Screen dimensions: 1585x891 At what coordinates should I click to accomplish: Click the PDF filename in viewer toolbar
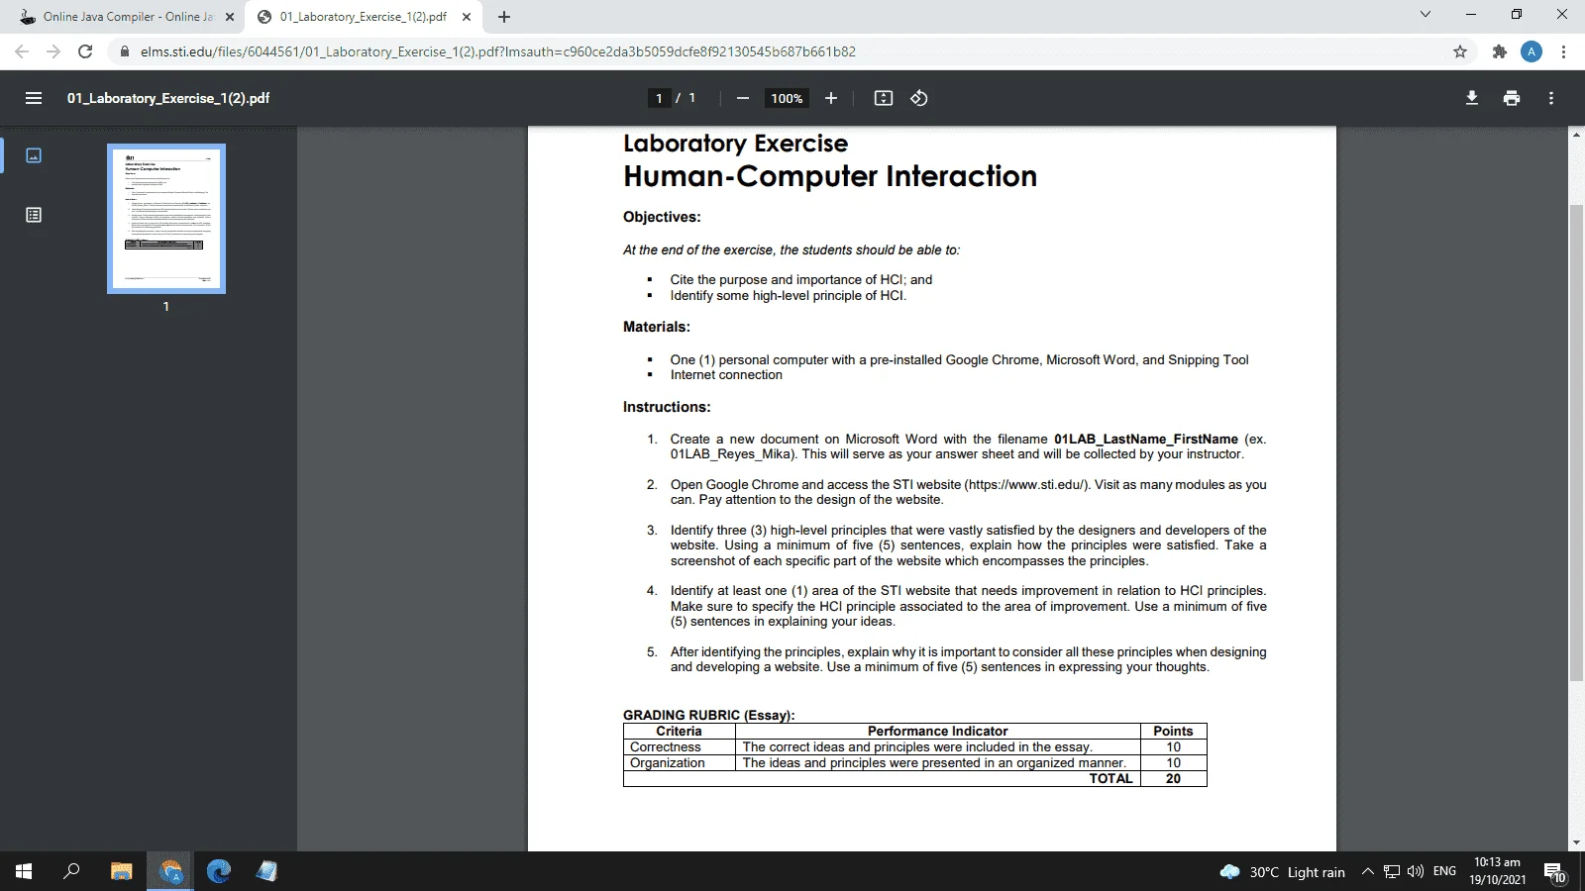click(168, 98)
